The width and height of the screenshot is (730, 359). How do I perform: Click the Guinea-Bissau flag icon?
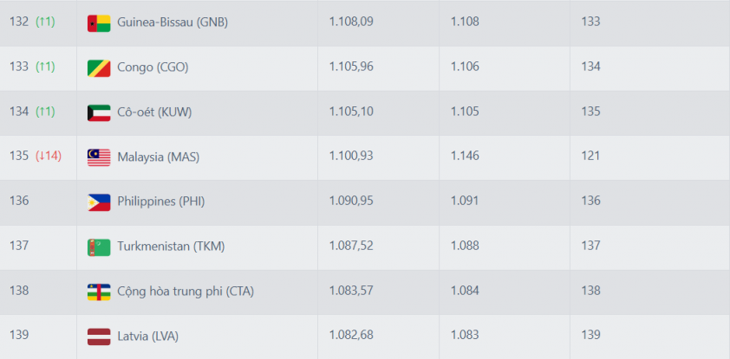pyautogui.click(x=98, y=22)
